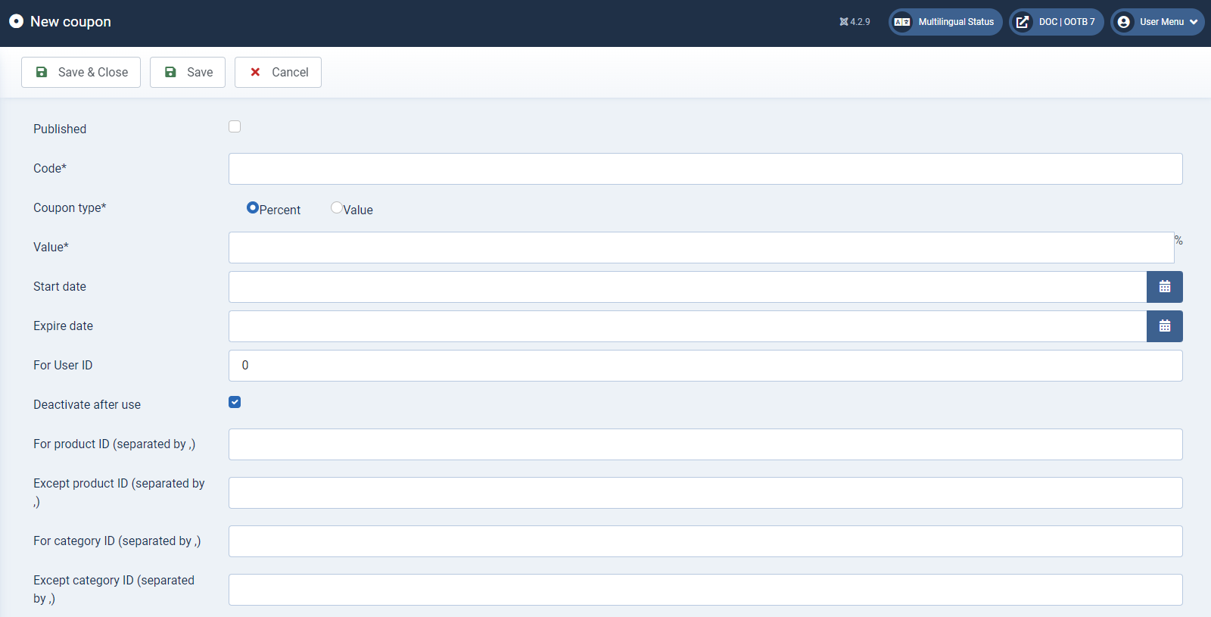
Task: Click the Start date text field
Action: pos(687,287)
